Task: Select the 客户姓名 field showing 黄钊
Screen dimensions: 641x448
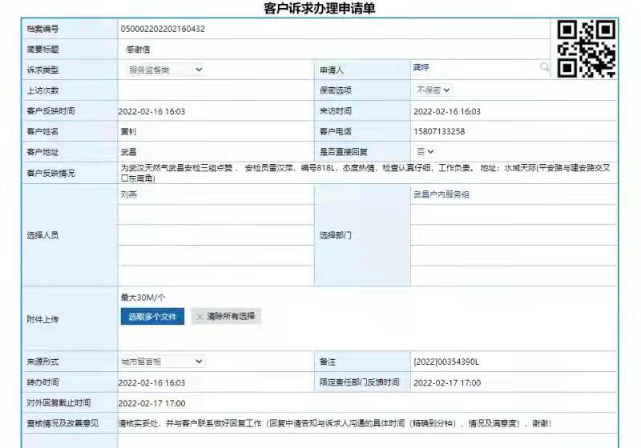Action: (215, 131)
